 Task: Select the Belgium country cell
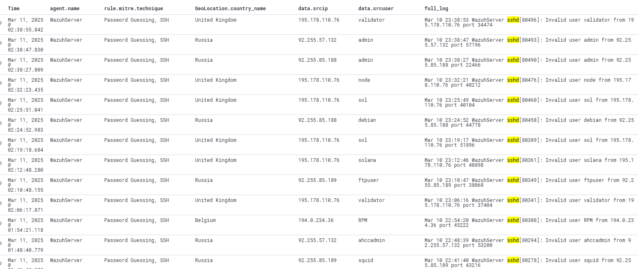[x=205, y=220]
